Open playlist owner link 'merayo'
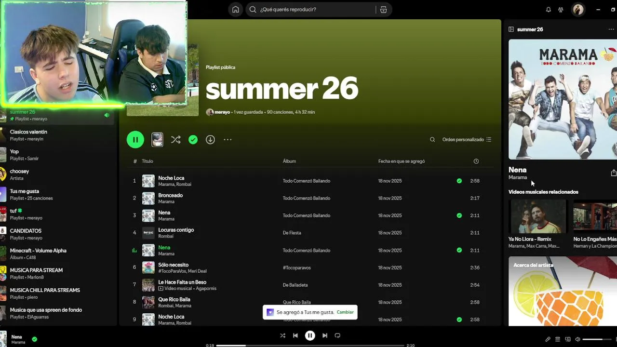Image resolution: width=617 pixels, height=347 pixels. (x=222, y=112)
